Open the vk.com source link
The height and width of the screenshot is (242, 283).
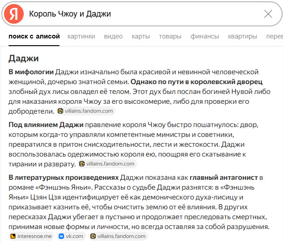(75, 236)
